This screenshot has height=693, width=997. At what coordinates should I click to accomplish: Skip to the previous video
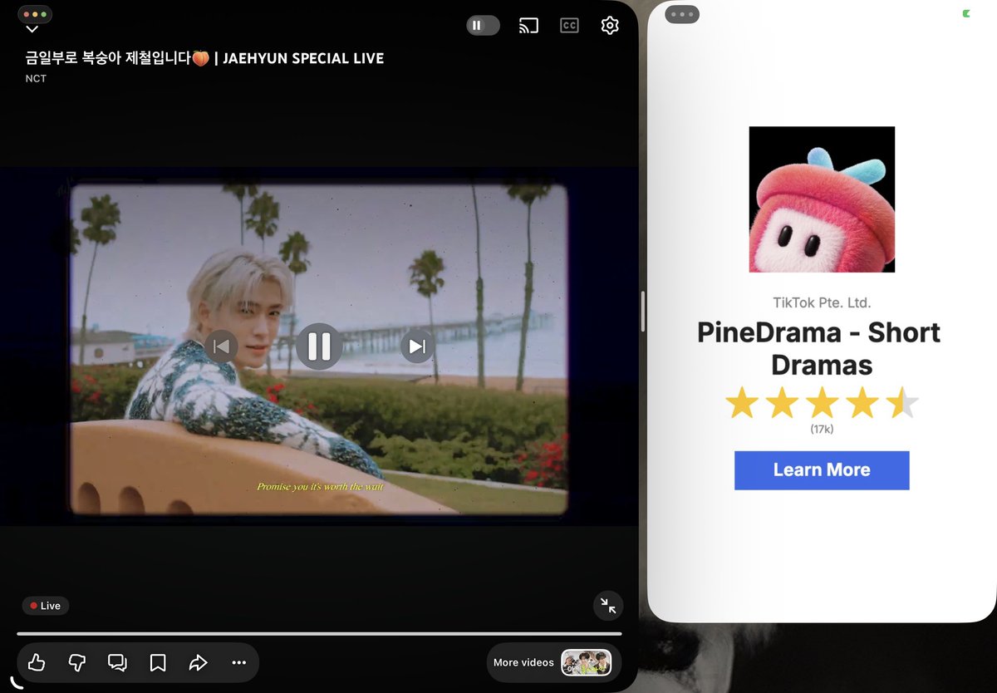(222, 346)
